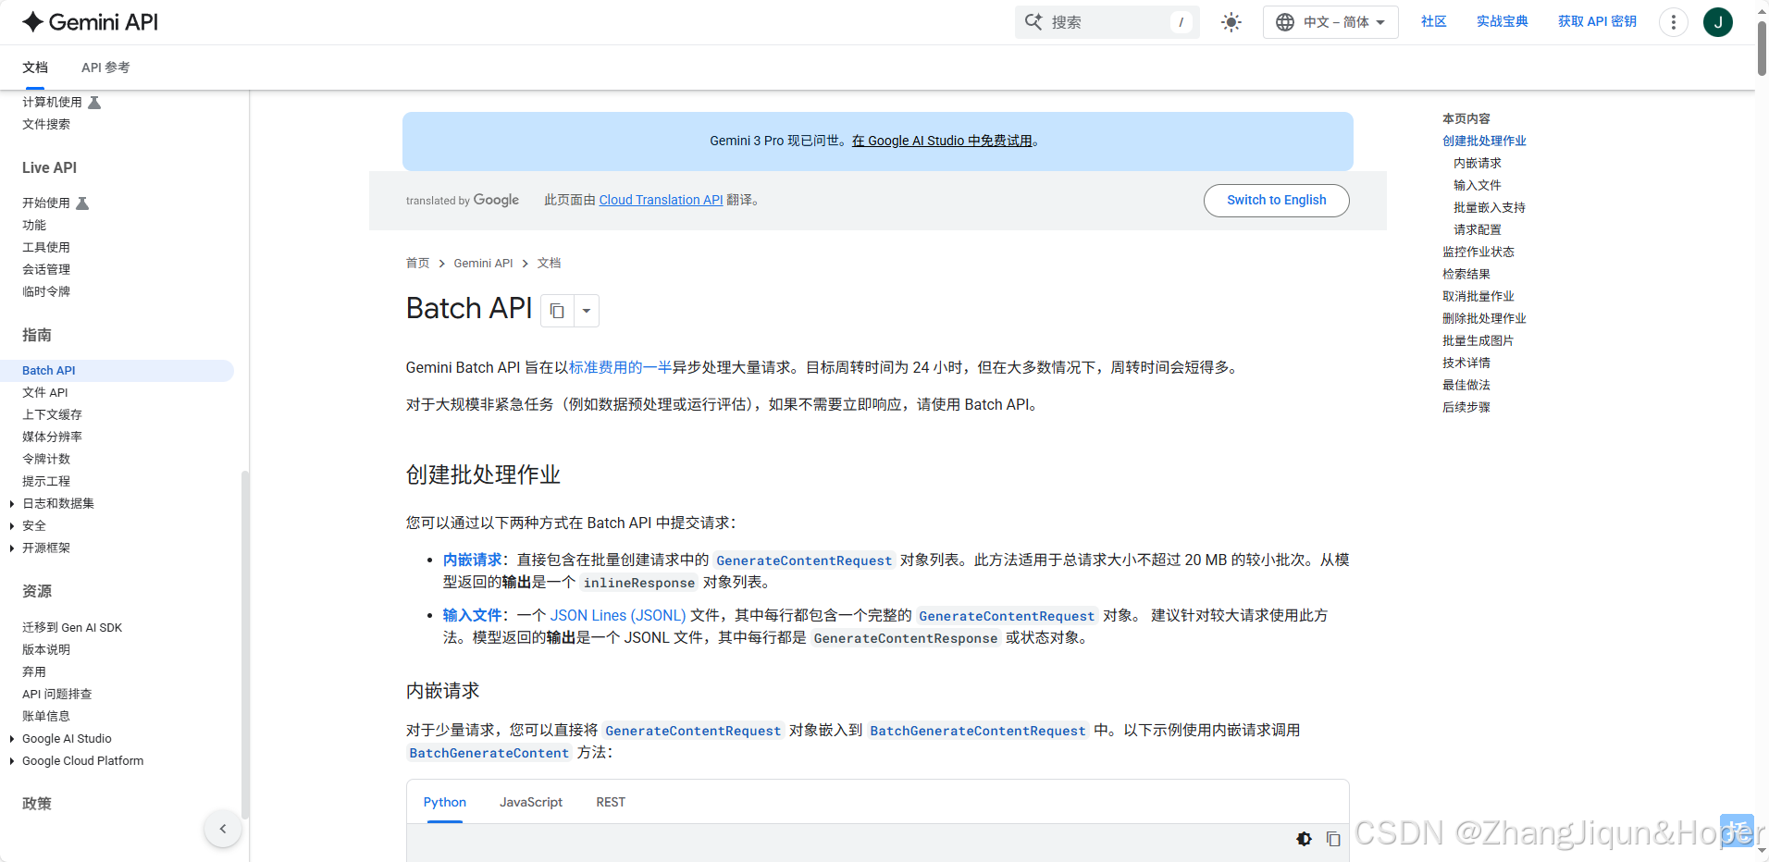Open the title copy dropdown arrow
Image resolution: width=1769 pixels, height=862 pixels.
[x=586, y=310]
